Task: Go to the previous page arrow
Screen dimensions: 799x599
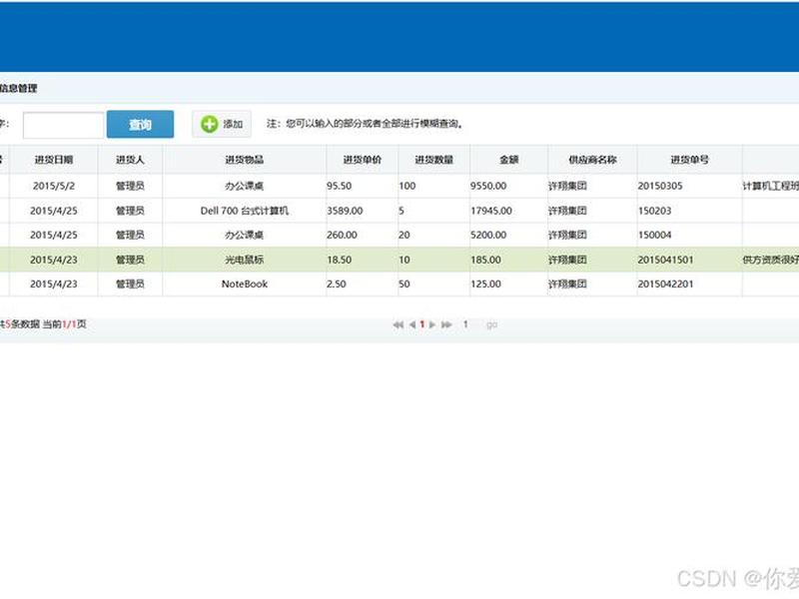Action: (x=412, y=324)
